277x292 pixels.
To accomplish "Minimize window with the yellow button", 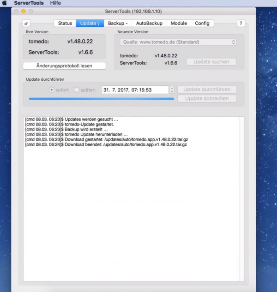I will click(24, 12).
